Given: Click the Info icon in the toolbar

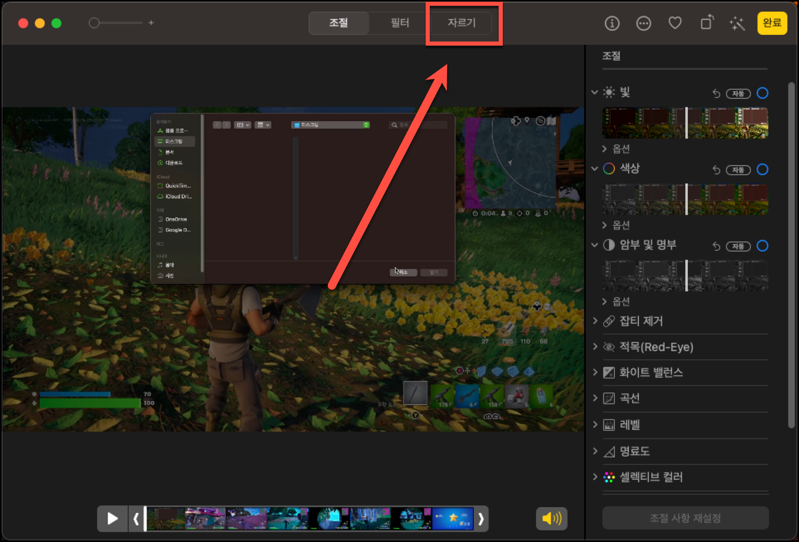Looking at the screenshot, I should [612, 23].
